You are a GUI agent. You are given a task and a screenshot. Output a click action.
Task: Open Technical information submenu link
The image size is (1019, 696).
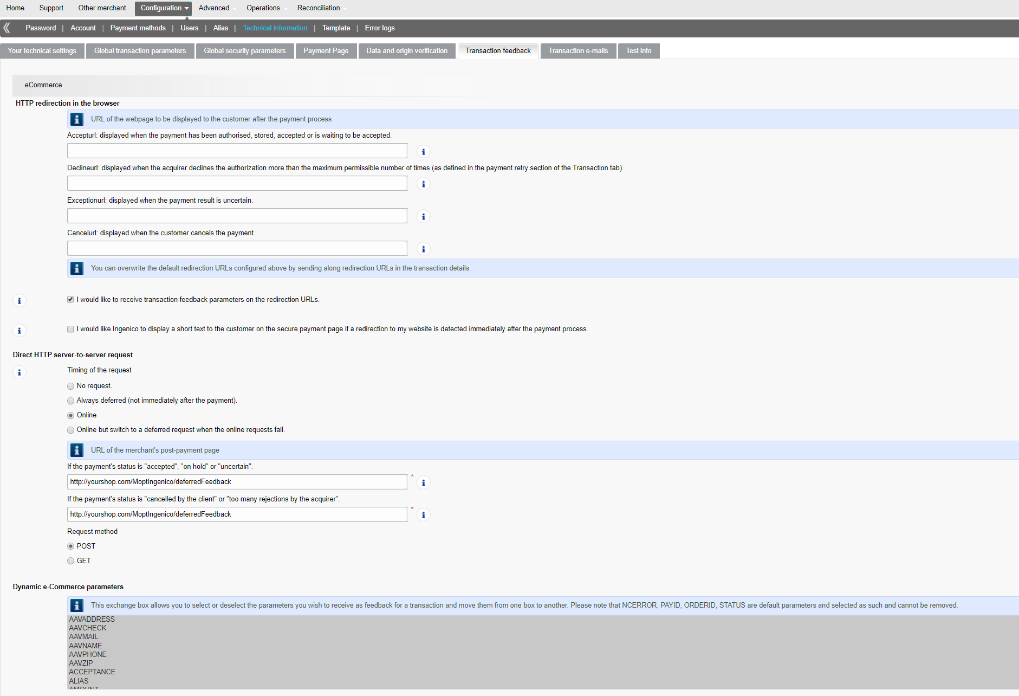click(275, 28)
